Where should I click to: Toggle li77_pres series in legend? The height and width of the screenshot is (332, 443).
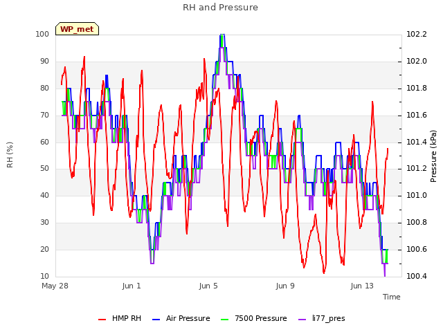click(x=322, y=318)
